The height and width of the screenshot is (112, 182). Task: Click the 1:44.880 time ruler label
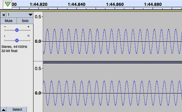153,4
